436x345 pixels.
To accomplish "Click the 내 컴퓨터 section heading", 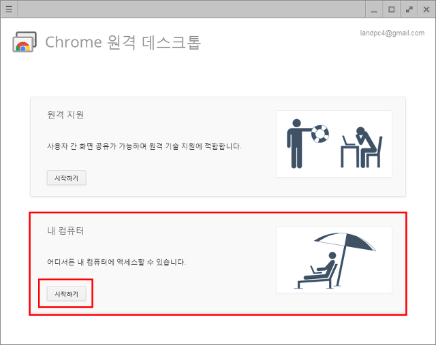I will click(x=65, y=231).
